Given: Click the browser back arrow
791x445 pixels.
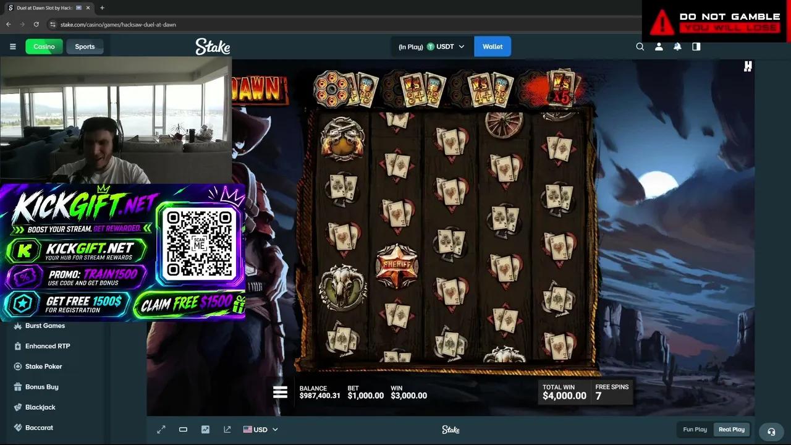Looking at the screenshot, I should click(9, 24).
